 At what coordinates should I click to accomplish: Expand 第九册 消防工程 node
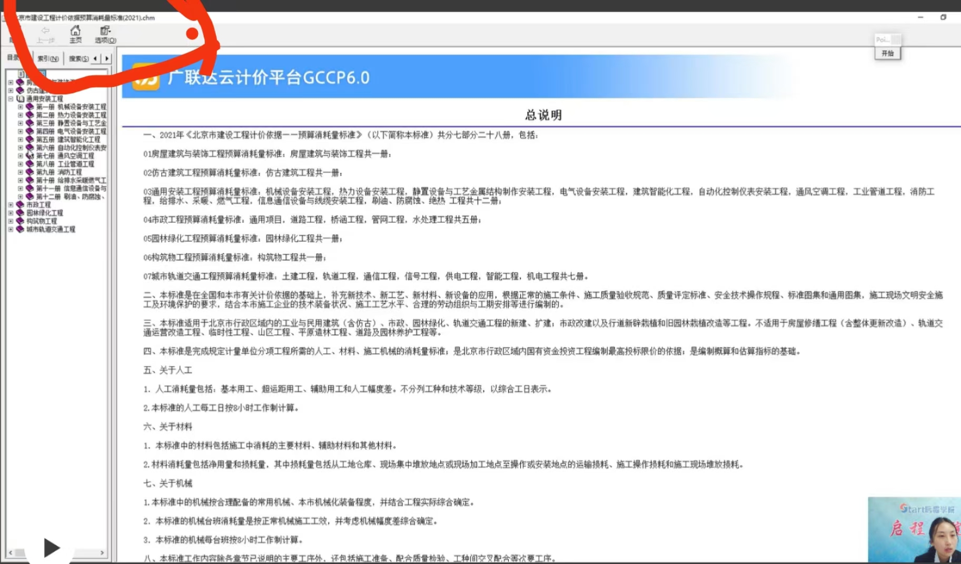[21, 172]
